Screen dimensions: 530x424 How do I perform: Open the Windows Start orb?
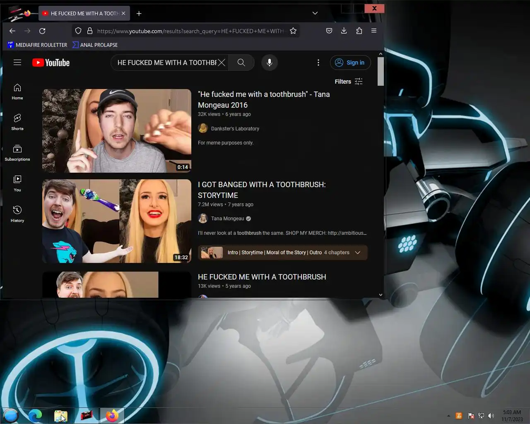pos(11,415)
